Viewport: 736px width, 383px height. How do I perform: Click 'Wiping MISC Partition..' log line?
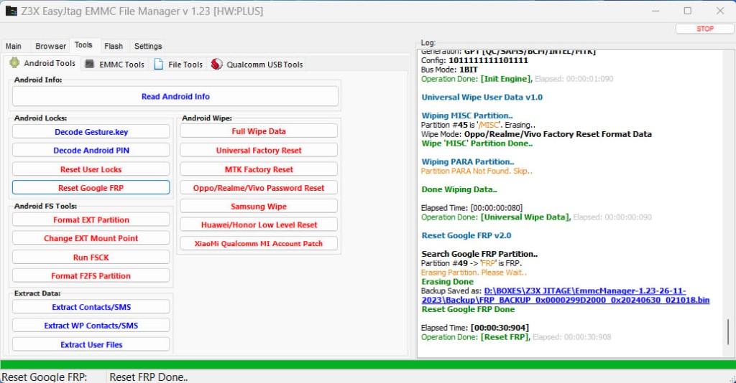pyautogui.click(x=467, y=115)
